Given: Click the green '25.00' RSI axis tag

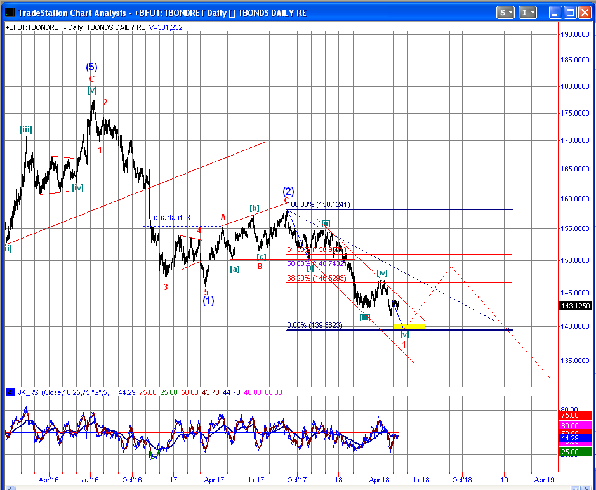Looking at the screenshot, I should pyautogui.click(x=576, y=452).
